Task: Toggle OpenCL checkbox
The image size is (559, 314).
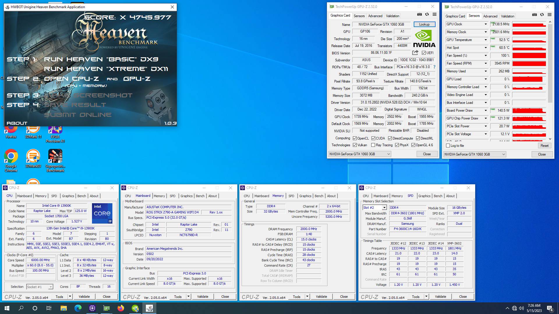Action: [x=355, y=138]
